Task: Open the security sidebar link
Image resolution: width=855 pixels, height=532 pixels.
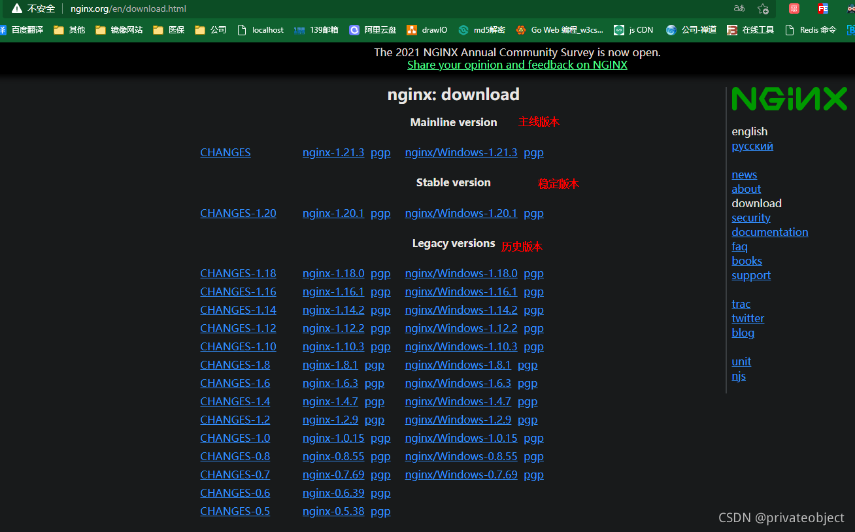Action: (751, 218)
